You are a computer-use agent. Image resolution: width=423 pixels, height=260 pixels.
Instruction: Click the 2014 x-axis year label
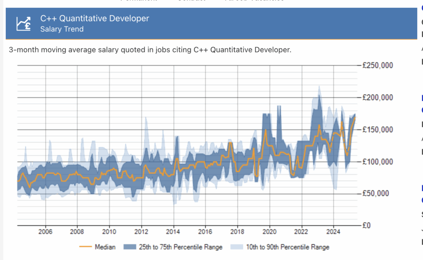tap(173, 232)
